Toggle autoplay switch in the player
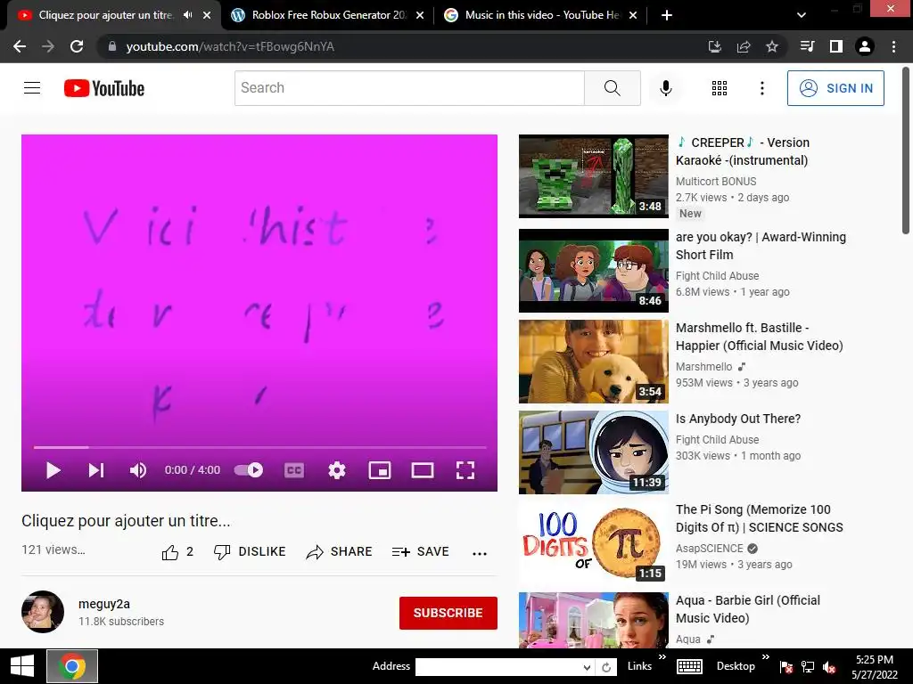The width and height of the screenshot is (913, 684). click(x=249, y=470)
